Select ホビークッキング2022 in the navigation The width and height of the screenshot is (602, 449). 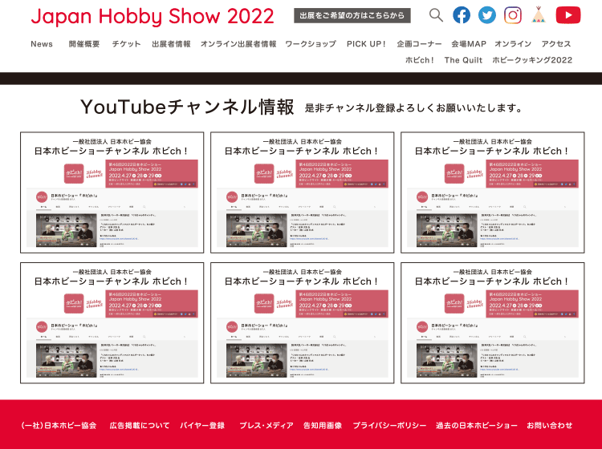(532, 60)
